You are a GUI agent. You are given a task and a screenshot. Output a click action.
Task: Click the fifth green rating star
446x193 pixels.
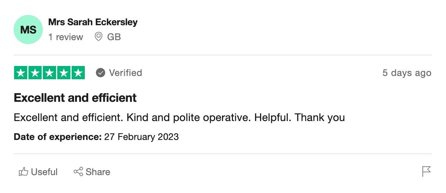78,73
